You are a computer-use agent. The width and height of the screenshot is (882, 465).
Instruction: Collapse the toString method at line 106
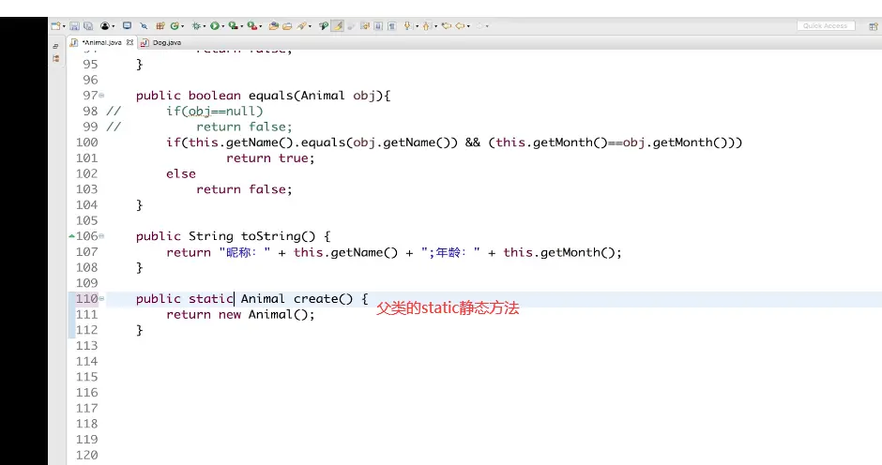pyautogui.click(x=102, y=236)
